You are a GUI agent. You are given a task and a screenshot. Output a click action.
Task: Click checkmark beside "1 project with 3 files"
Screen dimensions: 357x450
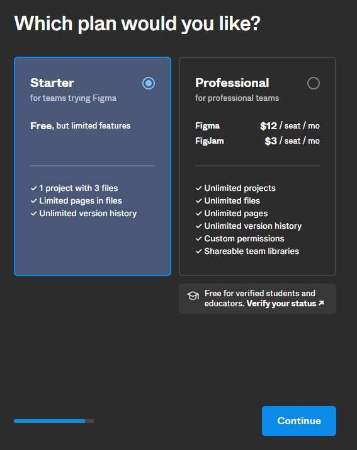click(x=34, y=188)
